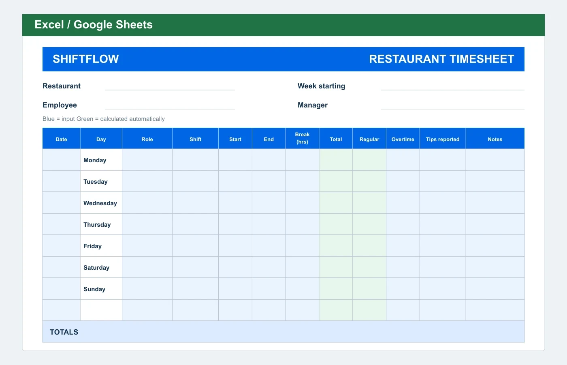This screenshot has width=567, height=365.
Task: Click the SHIFTFLOW brand title
Action: 86,59
